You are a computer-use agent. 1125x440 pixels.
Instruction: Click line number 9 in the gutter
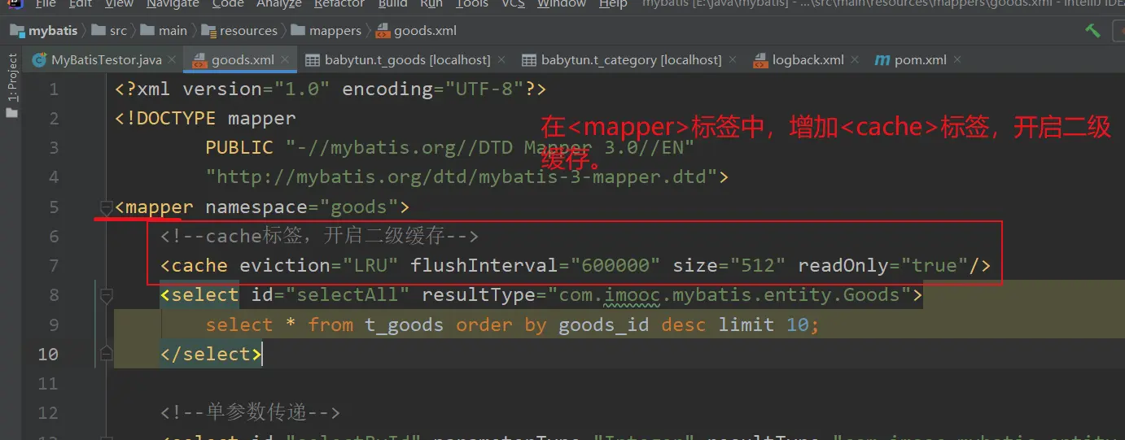(x=54, y=325)
